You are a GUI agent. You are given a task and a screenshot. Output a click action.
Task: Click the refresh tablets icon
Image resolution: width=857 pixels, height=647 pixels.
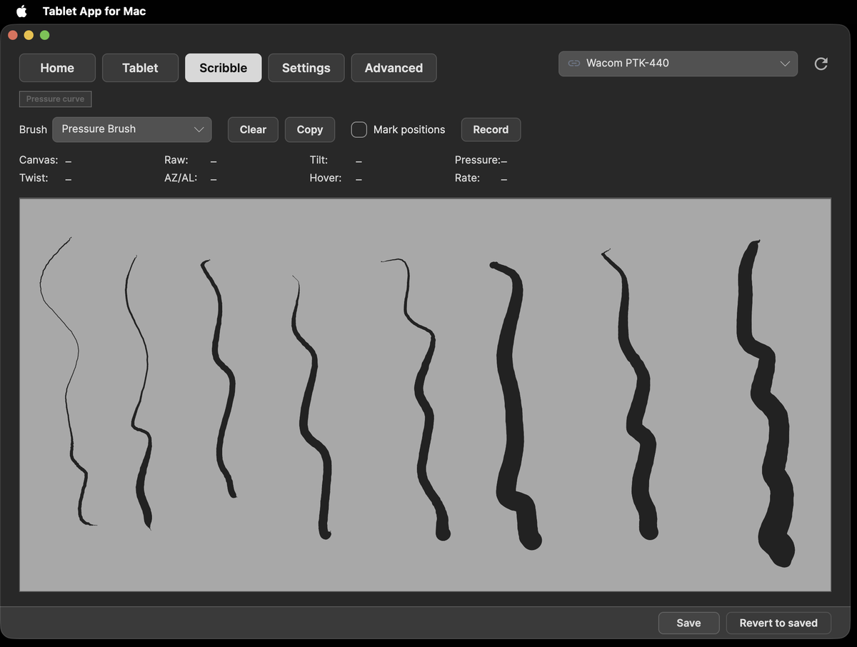coord(821,64)
